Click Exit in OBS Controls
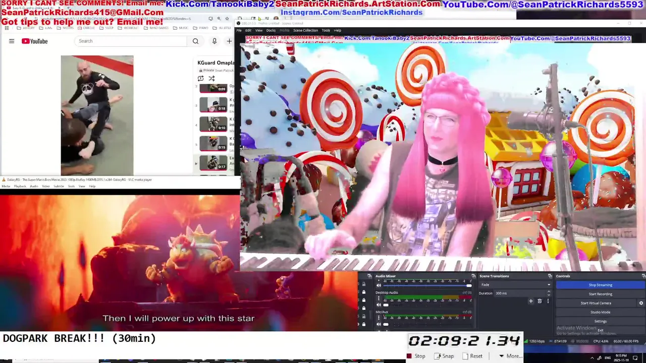Viewport: 646px width, 363px height. click(x=600, y=330)
